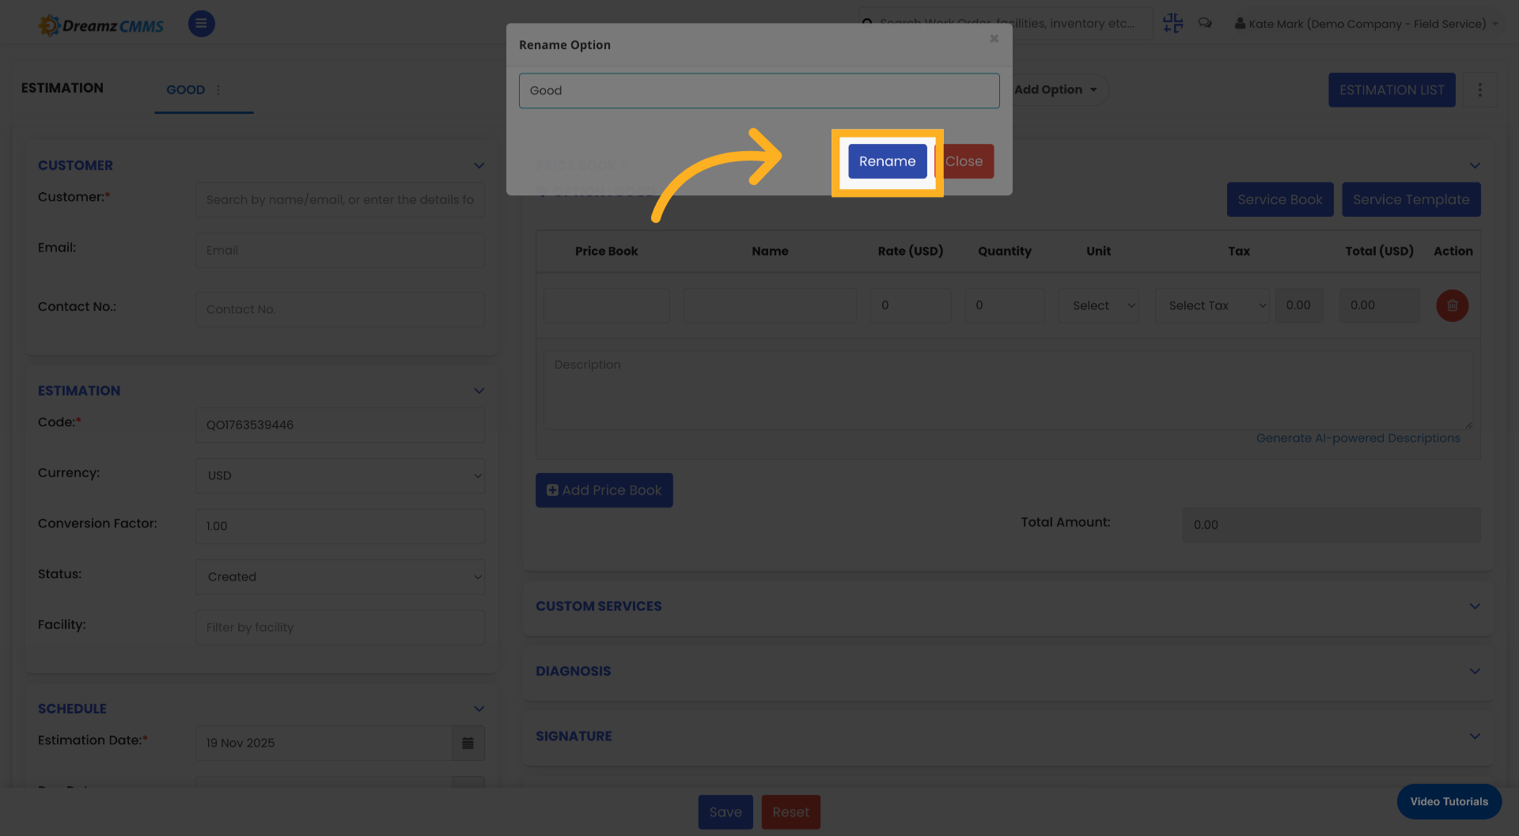
Task: Open the Status dropdown showing Created
Action: click(x=339, y=577)
